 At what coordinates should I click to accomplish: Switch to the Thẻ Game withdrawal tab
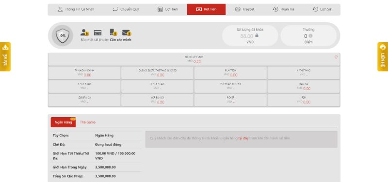click(x=88, y=122)
